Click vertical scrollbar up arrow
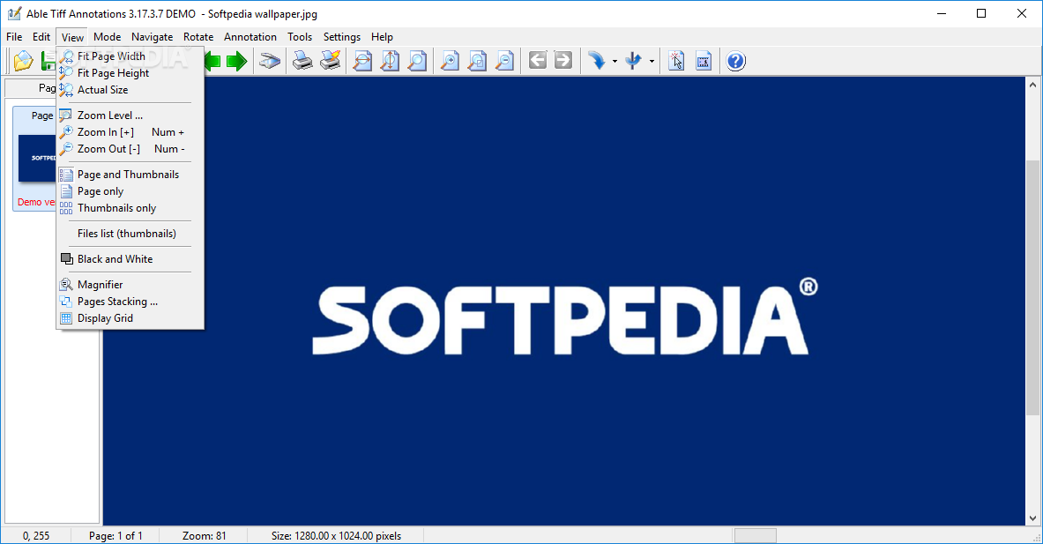The image size is (1043, 544). pos(1032,86)
